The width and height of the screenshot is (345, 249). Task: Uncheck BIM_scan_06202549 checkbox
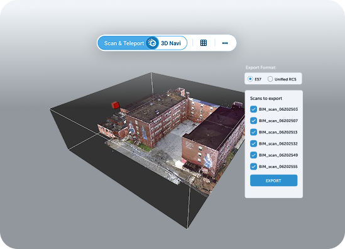tap(253, 155)
